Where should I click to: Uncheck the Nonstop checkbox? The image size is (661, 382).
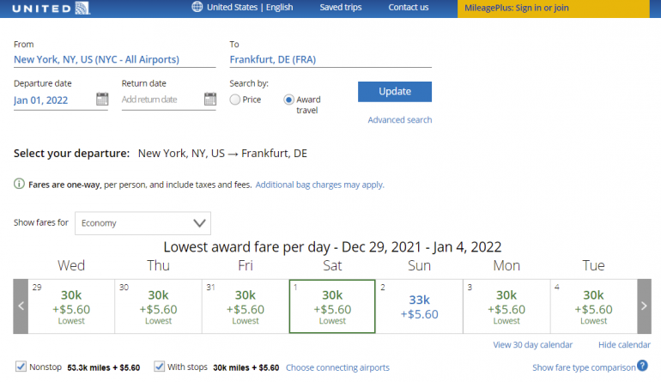point(21,367)
